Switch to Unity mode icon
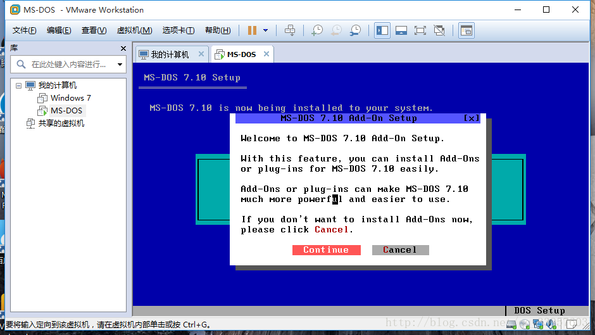This screenshot has width=595, height=335. click(439, 30)
